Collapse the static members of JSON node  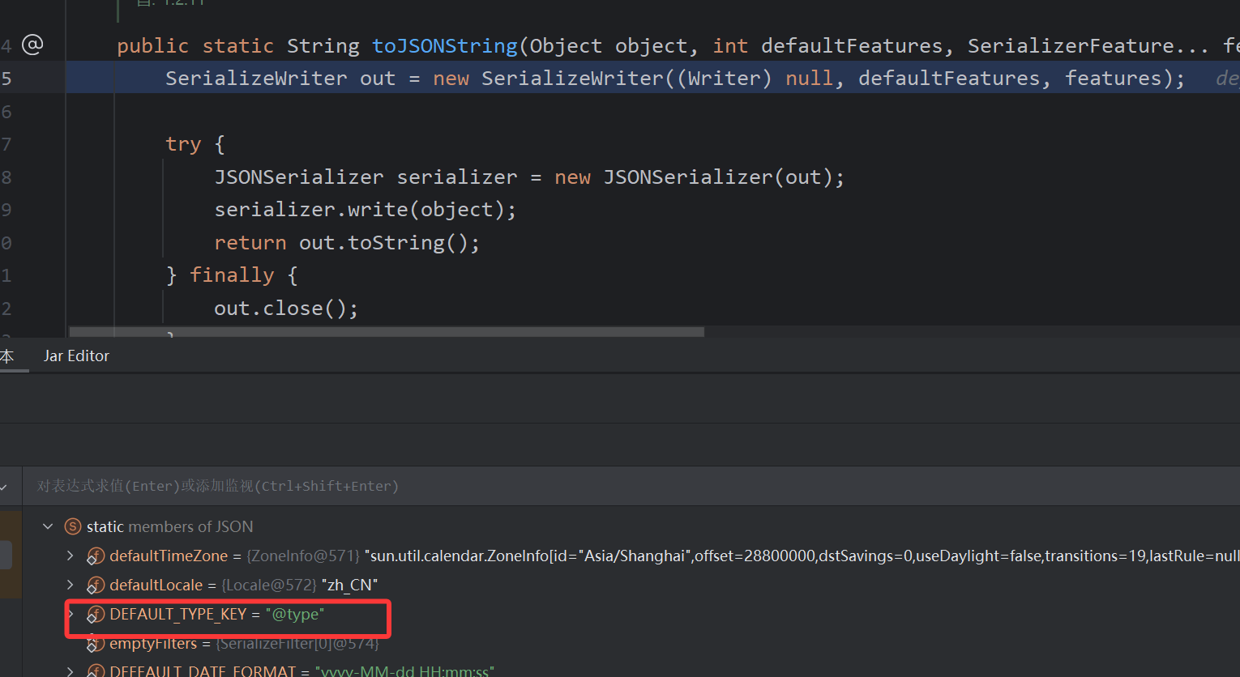pos(48,527)
